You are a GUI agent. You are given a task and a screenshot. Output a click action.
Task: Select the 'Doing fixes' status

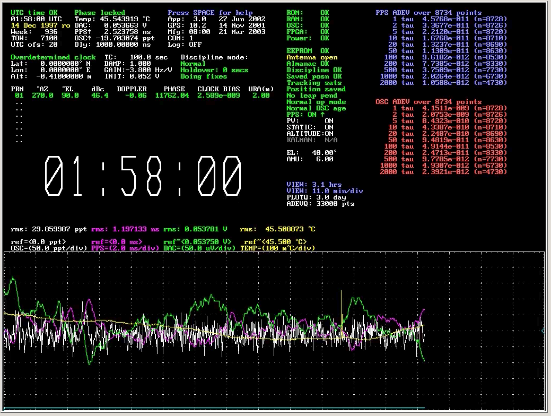coord(204,76)
